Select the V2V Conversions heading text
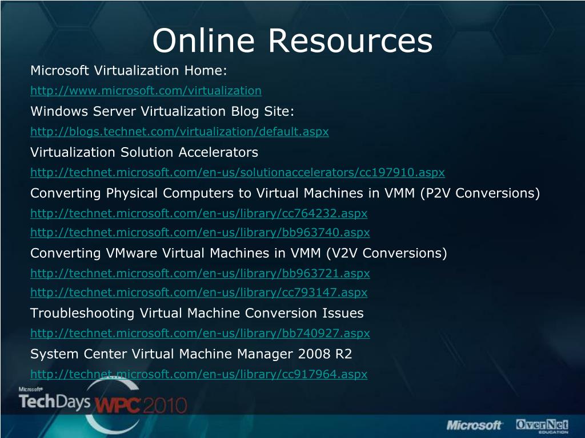This screenshot has width=585, height=438. point(238,253)
